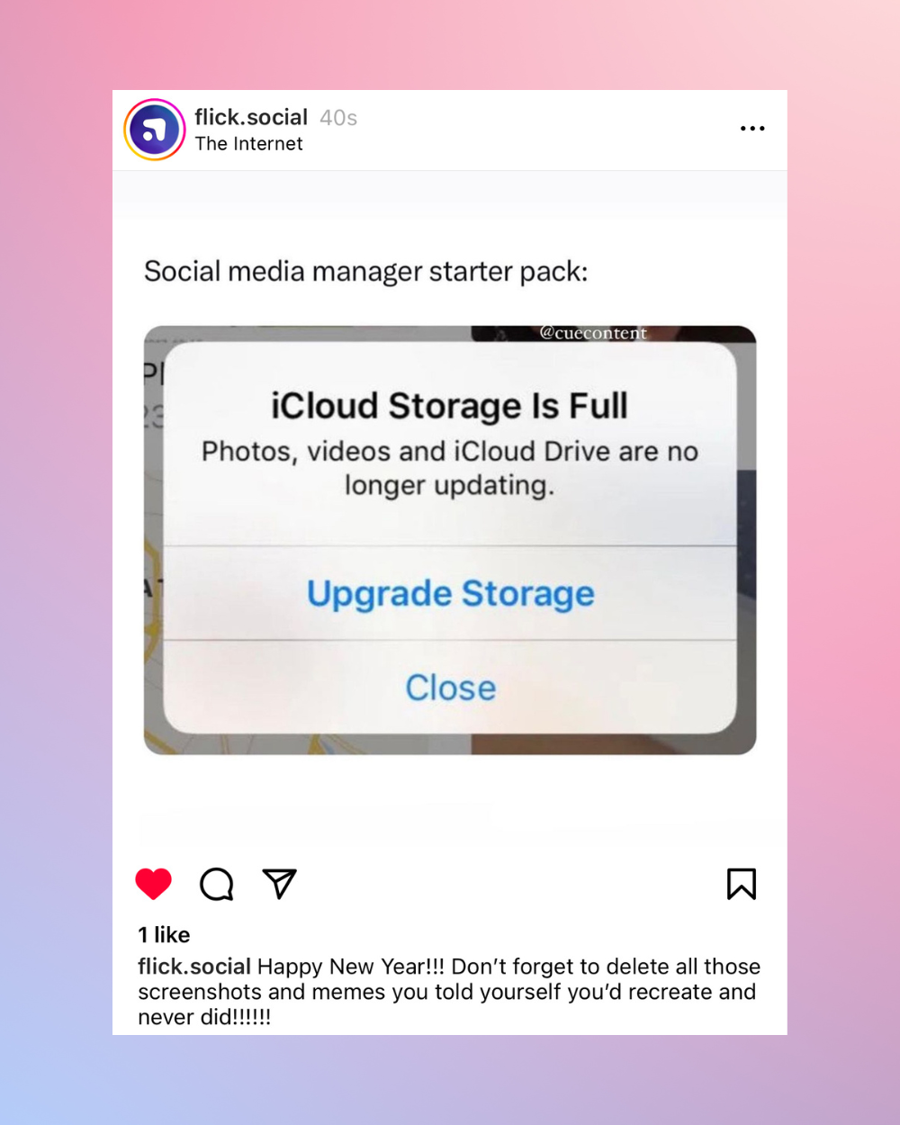Click Social media manager starter pack text

tap(366, 271)
